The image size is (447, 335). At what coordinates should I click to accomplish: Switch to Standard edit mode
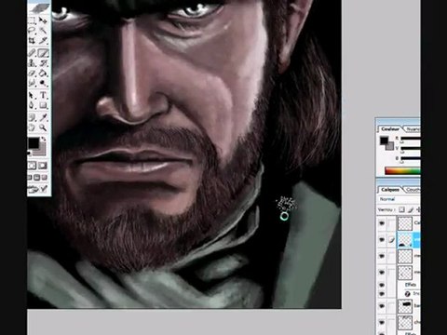pos(32,166)
